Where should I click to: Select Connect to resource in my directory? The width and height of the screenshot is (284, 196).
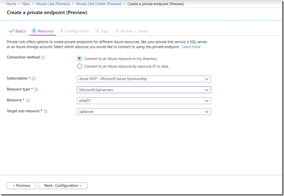(x=79, y=58)
